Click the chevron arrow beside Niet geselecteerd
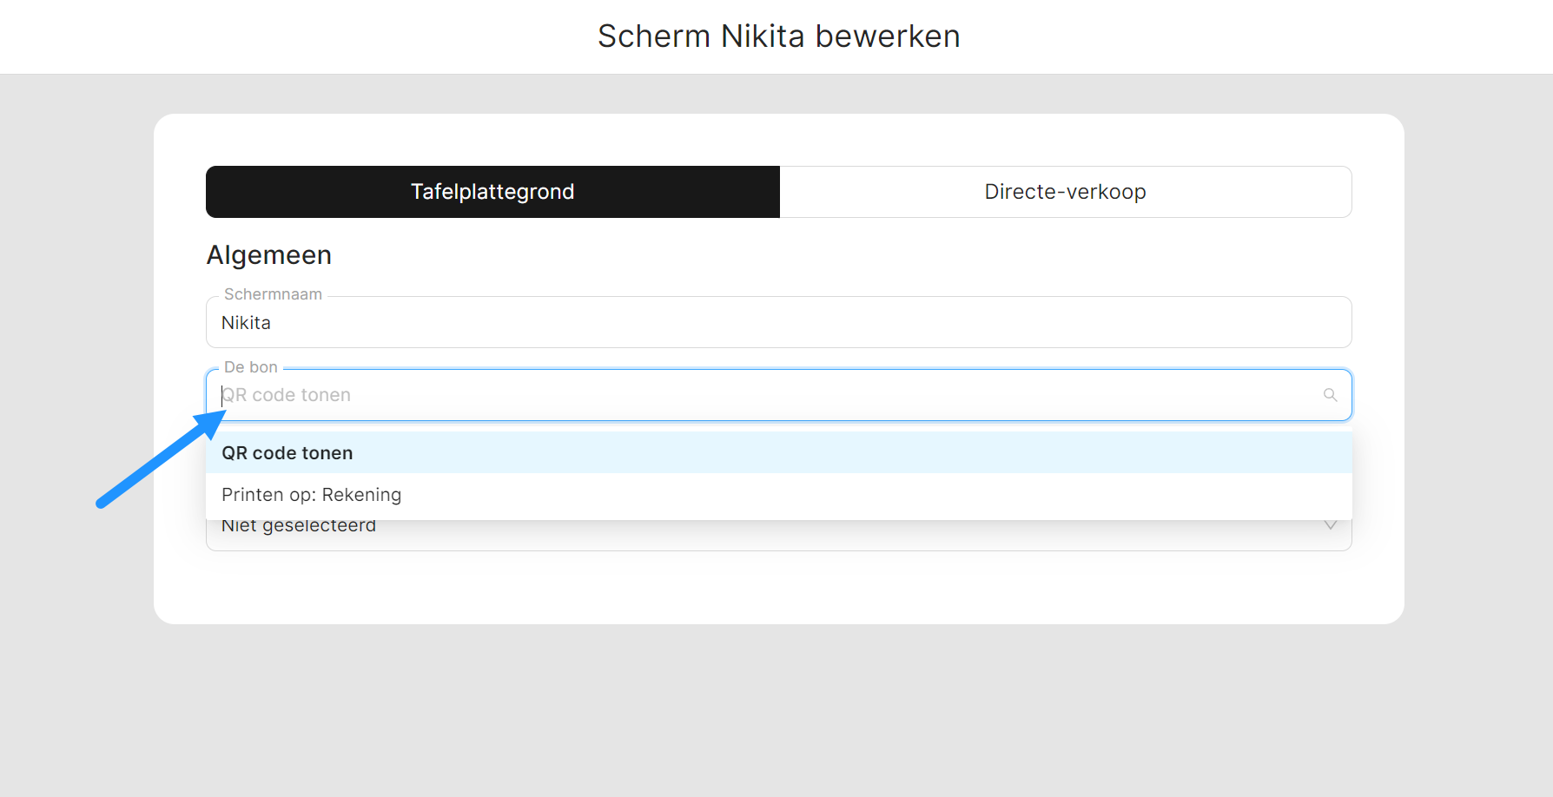Image resolution: width=1553 pixels, height=797 pixels. point(1330,526)
